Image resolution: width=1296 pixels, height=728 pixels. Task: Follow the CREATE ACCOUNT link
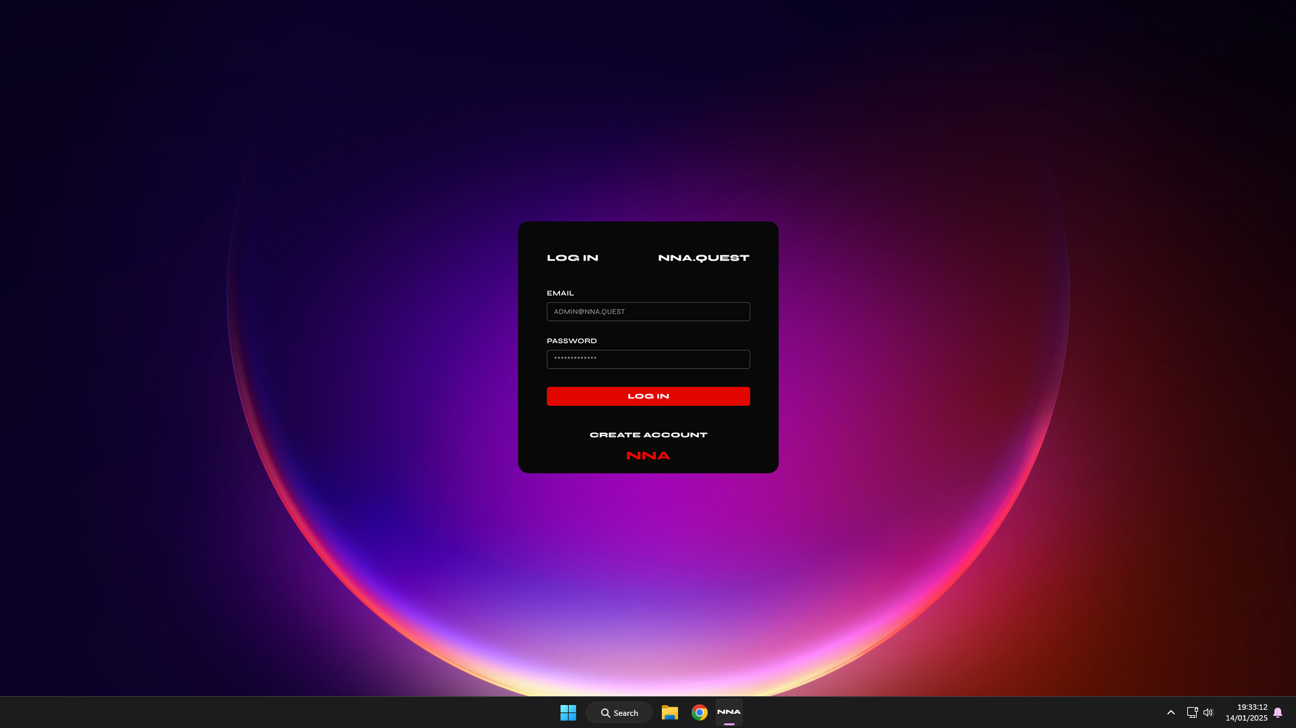point(648,435)
